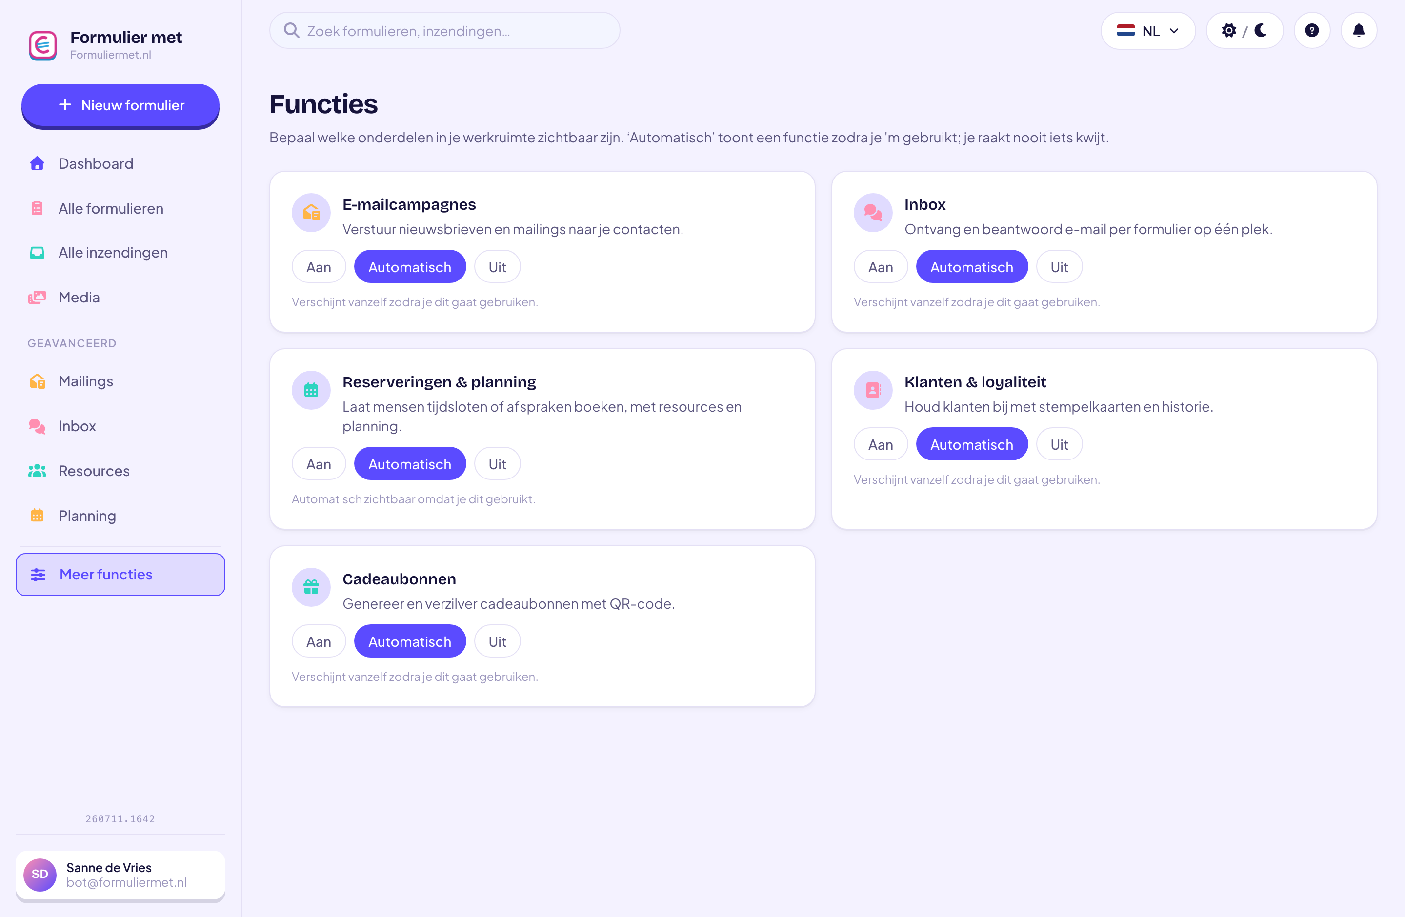This screenshot has height=917, width=1405.
Task: Click the Formulier met logo icon
Action: 43,45
